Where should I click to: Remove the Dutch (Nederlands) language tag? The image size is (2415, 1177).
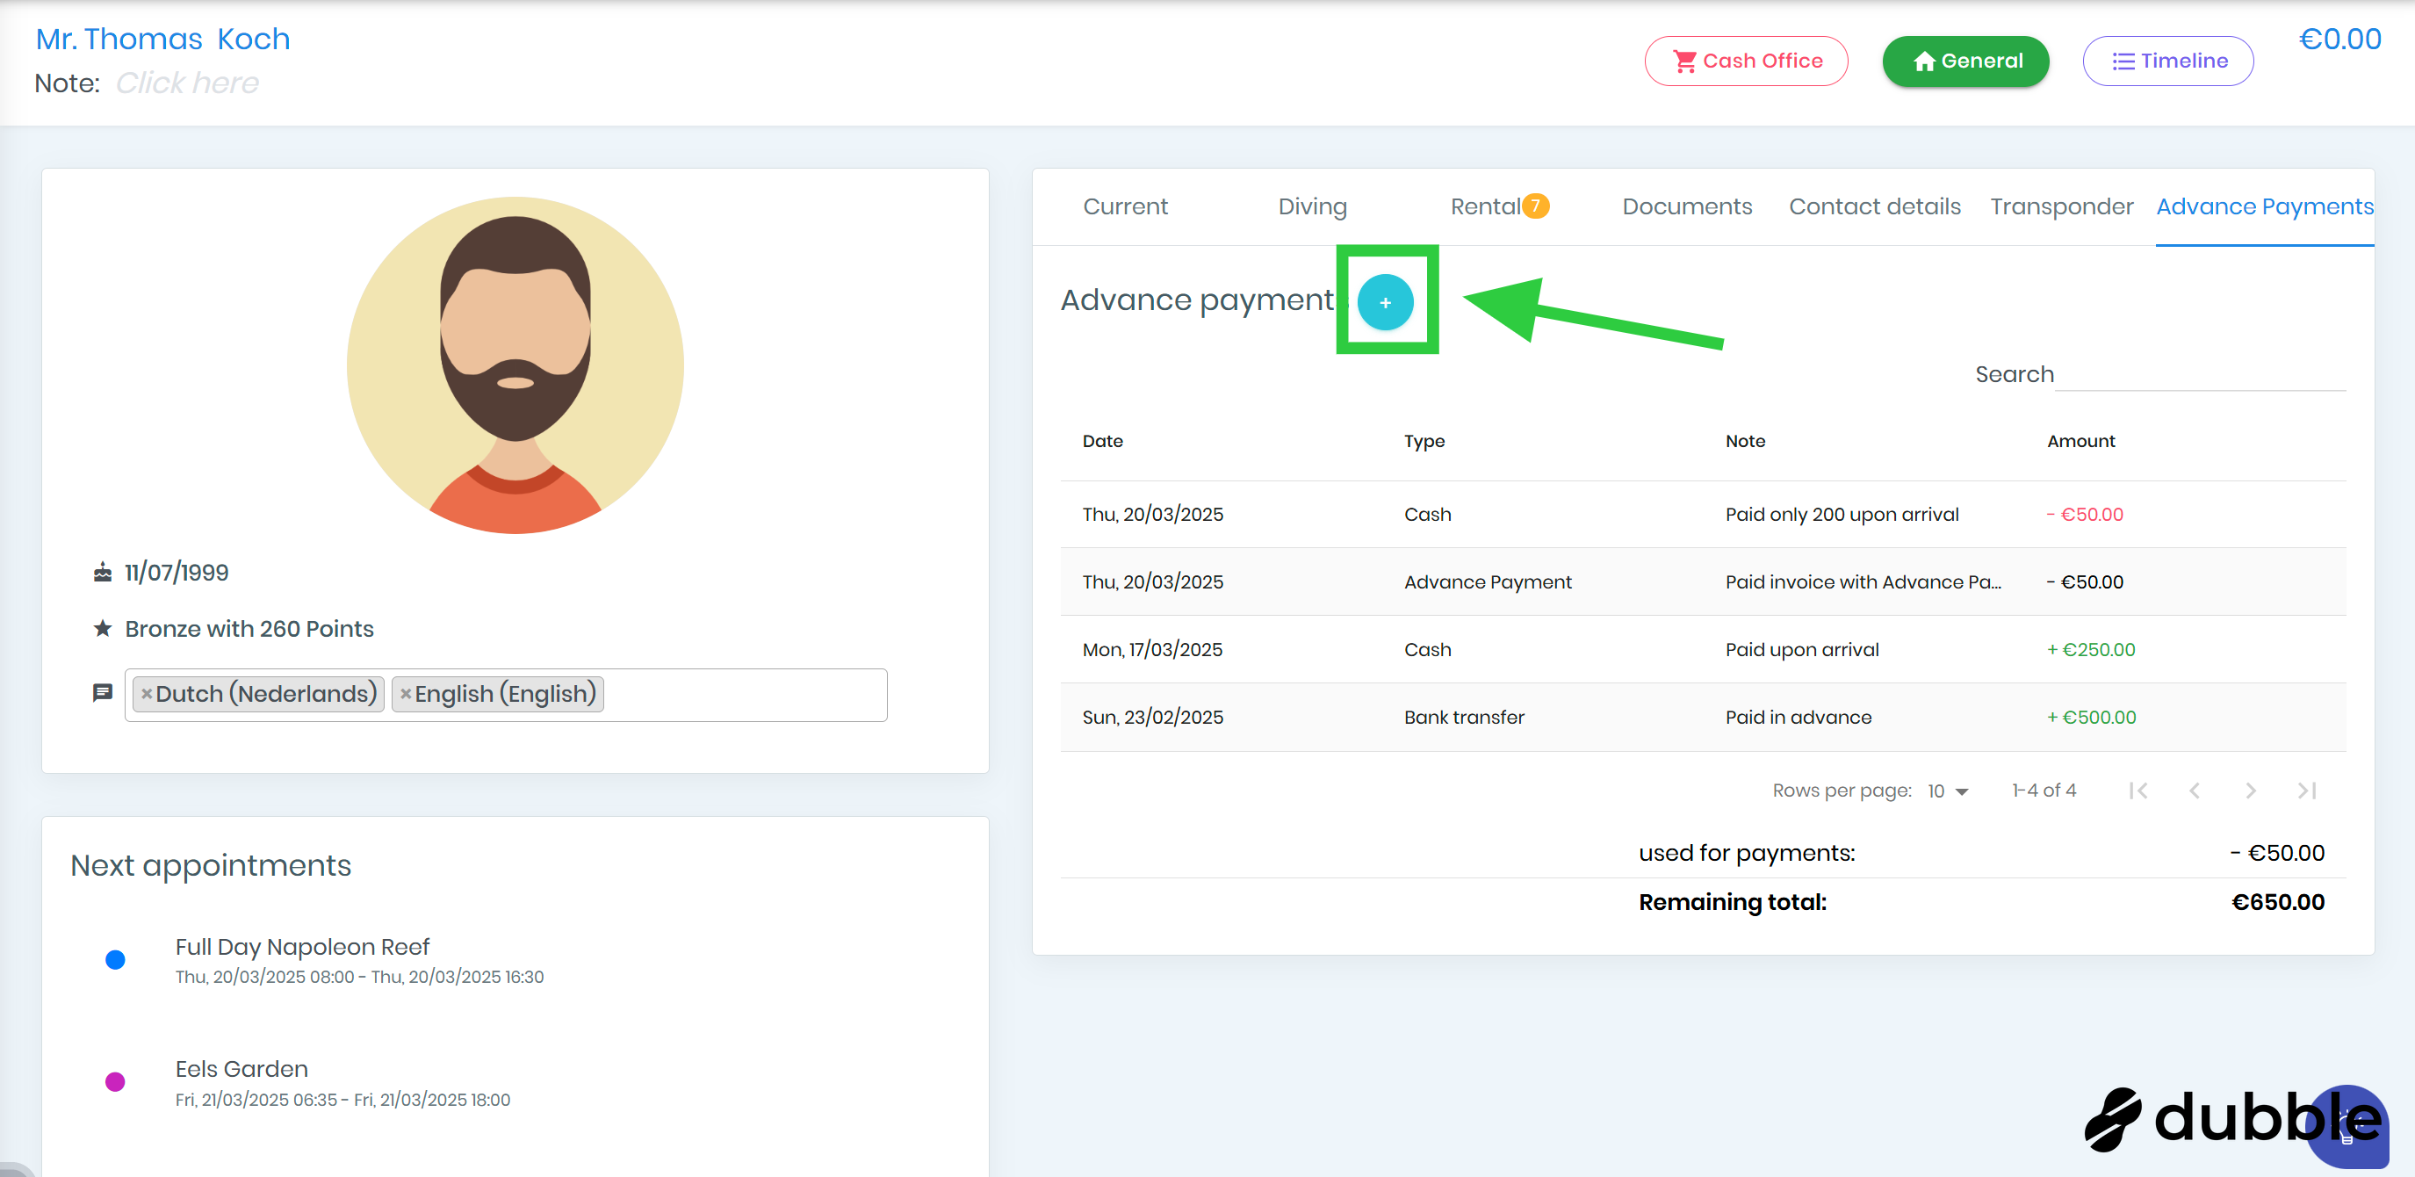click(147, 694)
